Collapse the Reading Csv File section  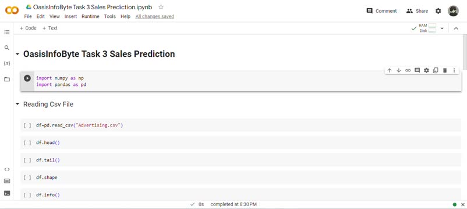click(x=17, y=104)
